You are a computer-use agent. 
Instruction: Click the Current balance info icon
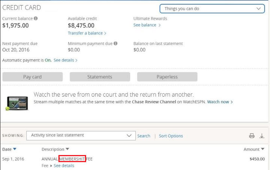pos(36,18)
